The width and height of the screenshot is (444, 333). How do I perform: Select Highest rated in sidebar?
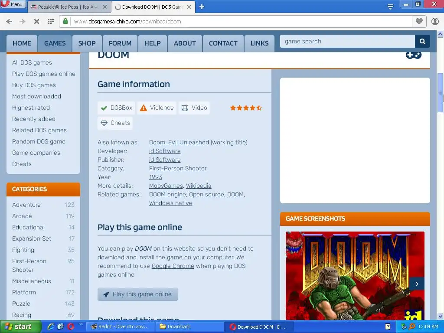tap(31, 108)
